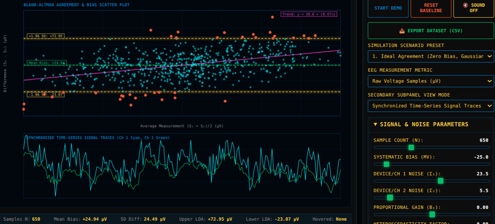
Task: Collapse the Signal & Noise Parameters section
Action: coord(431,124)
